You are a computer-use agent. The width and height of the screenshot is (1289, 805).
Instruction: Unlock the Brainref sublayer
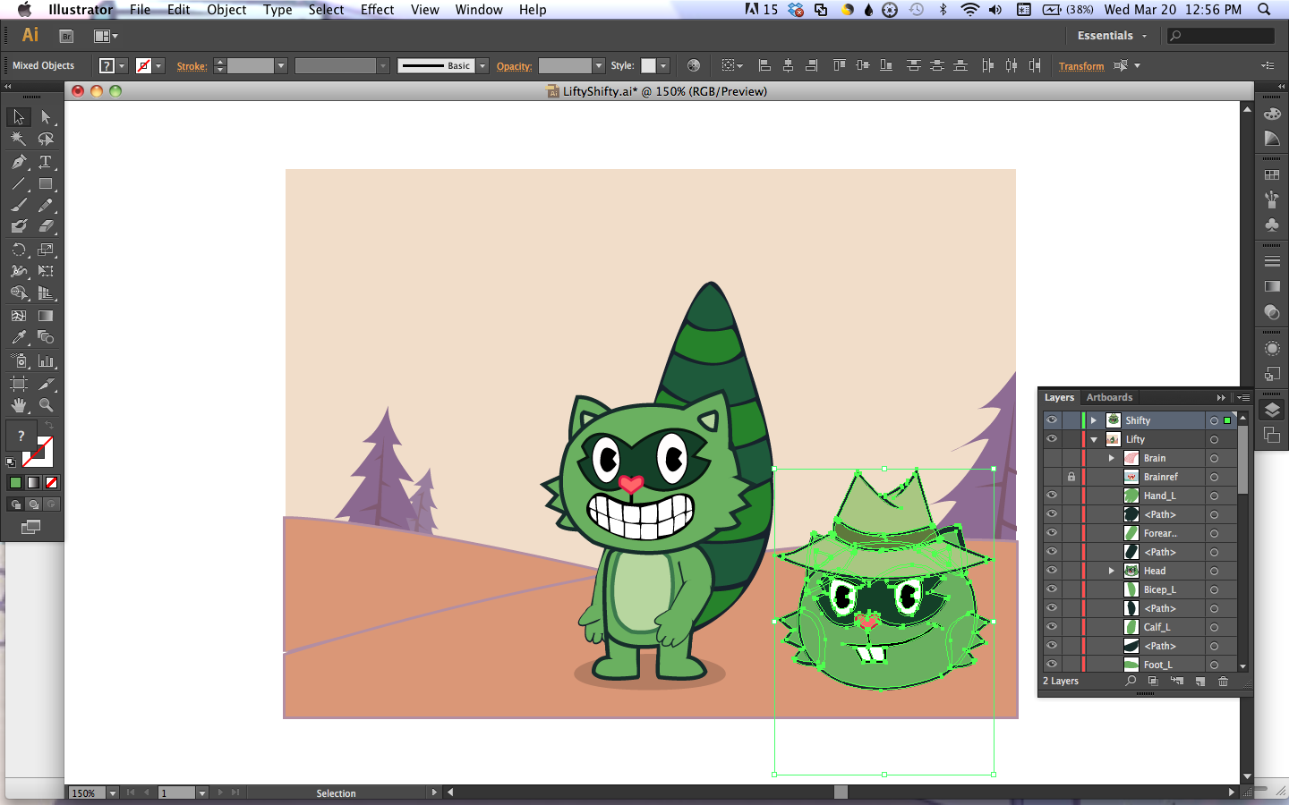[x=1071, y=477]
